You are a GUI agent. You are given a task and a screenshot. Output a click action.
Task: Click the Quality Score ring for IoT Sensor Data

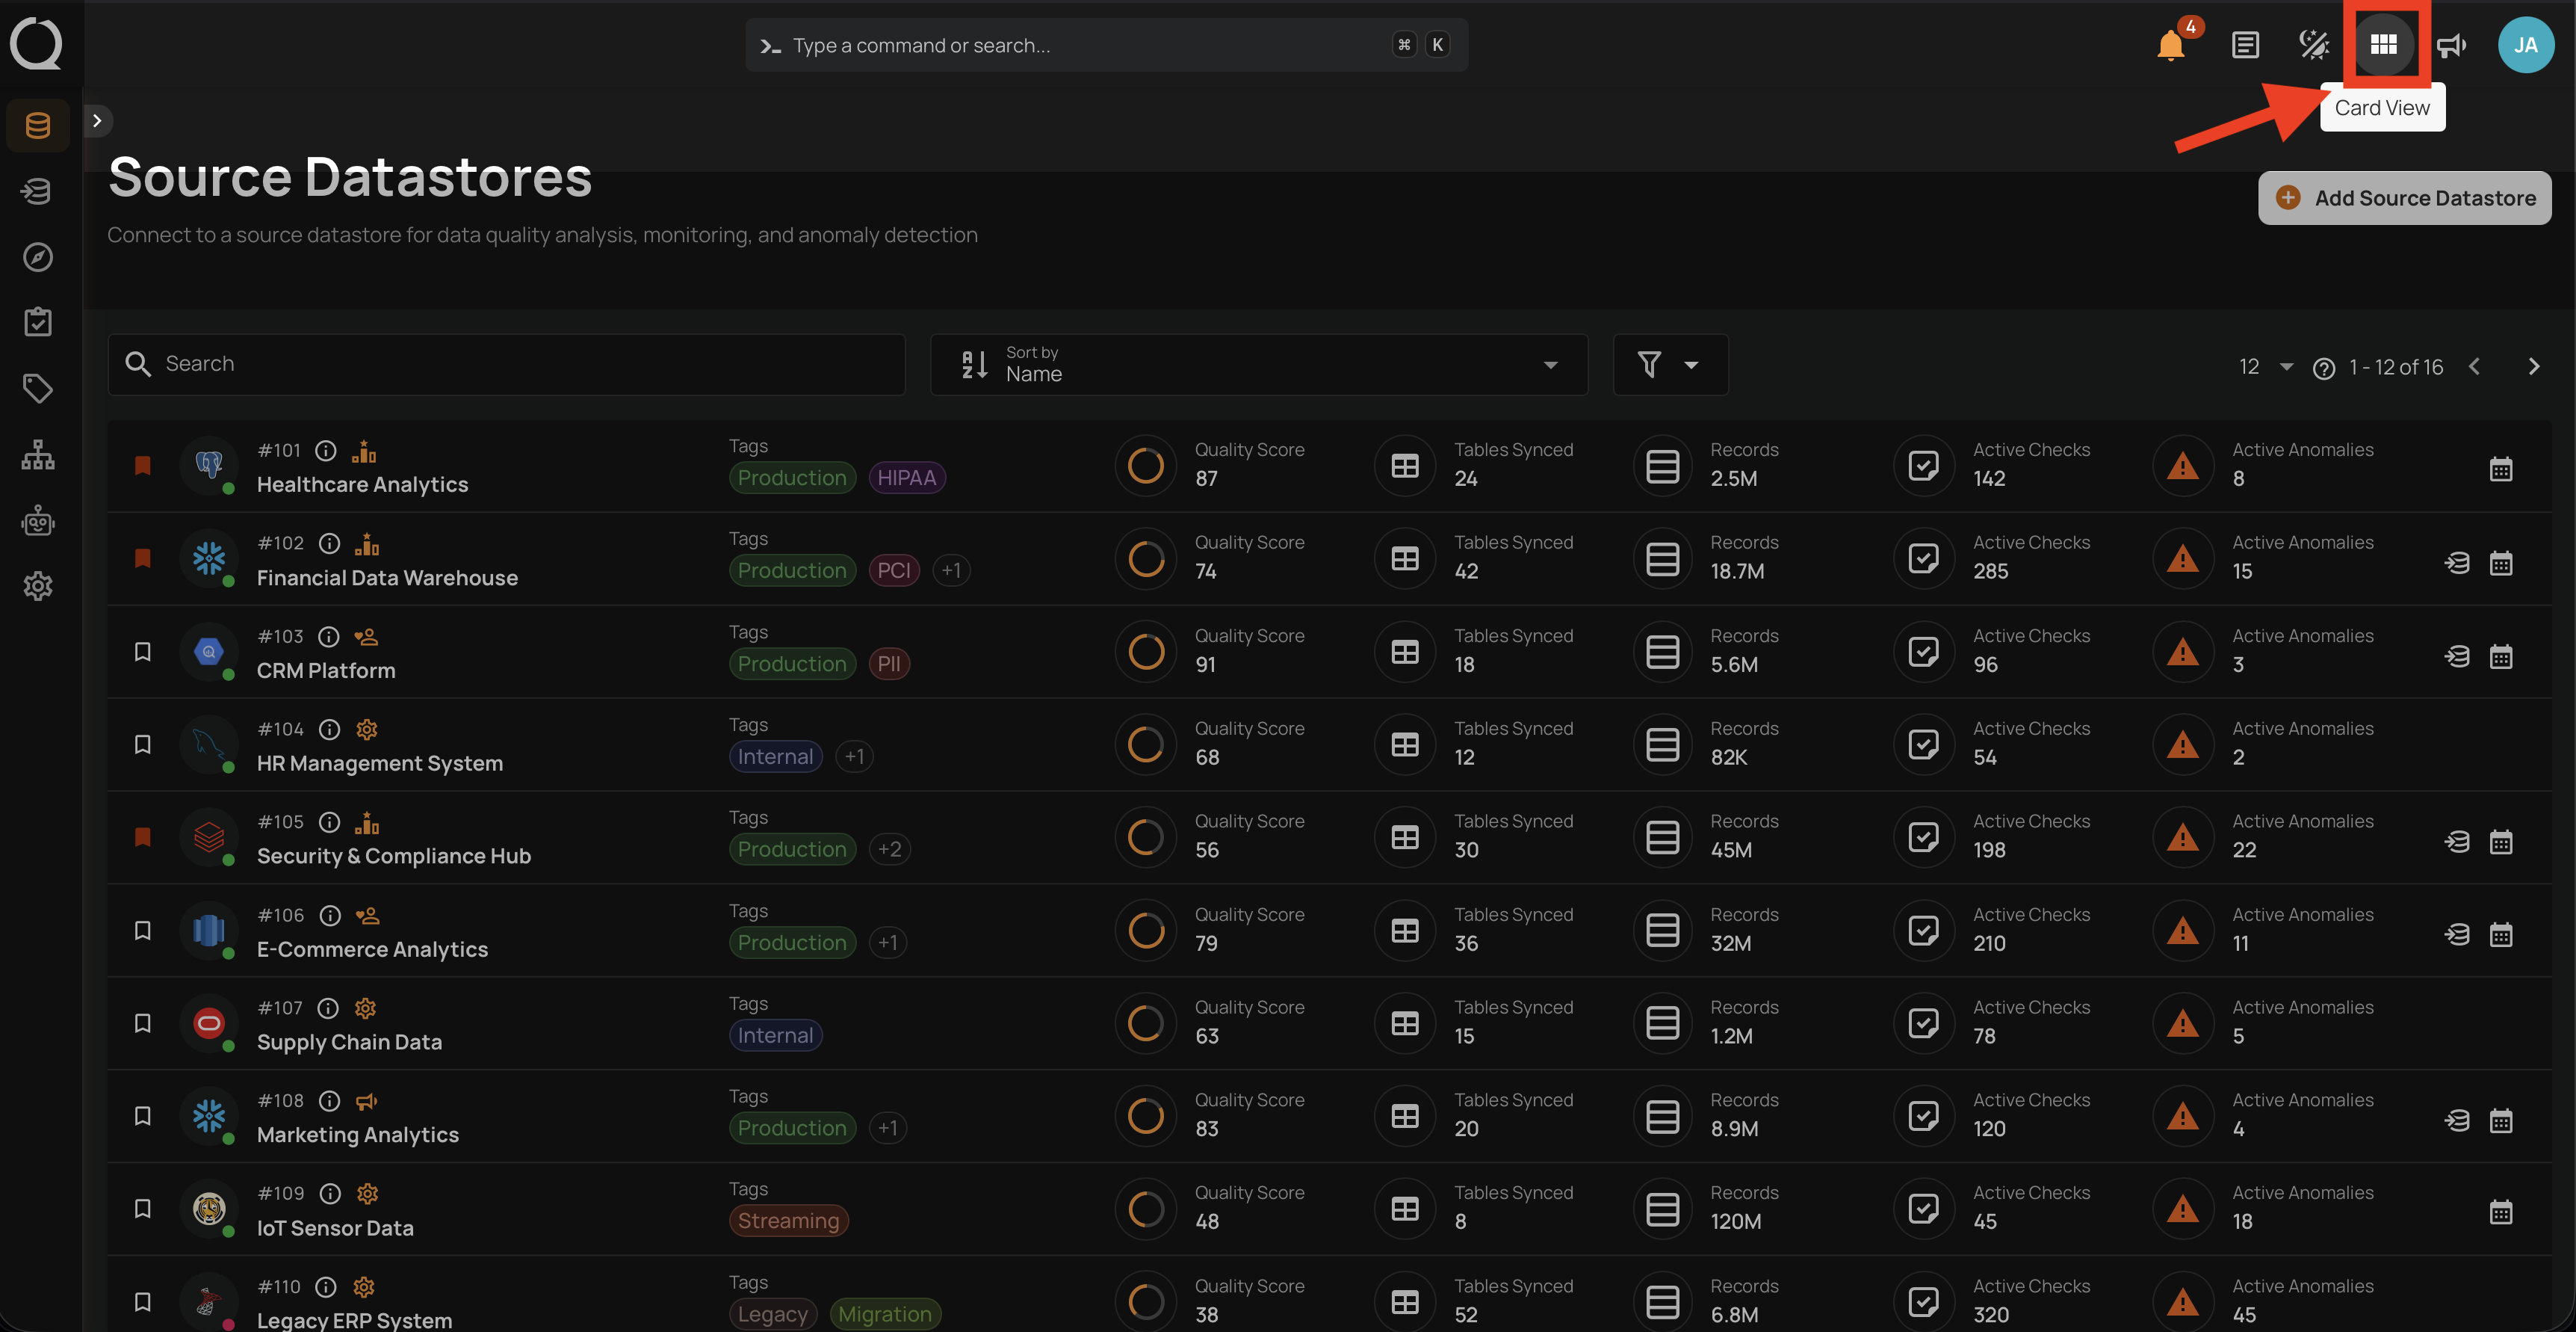pyautogui.click(x=1146, y=1209)
